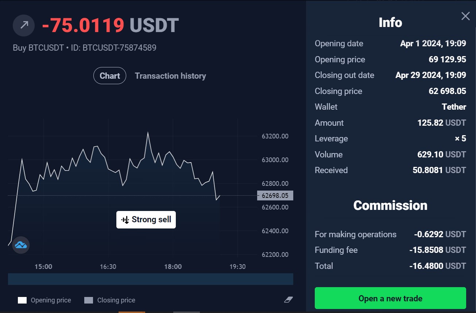Open the Transaction history tab

(170, 76)
